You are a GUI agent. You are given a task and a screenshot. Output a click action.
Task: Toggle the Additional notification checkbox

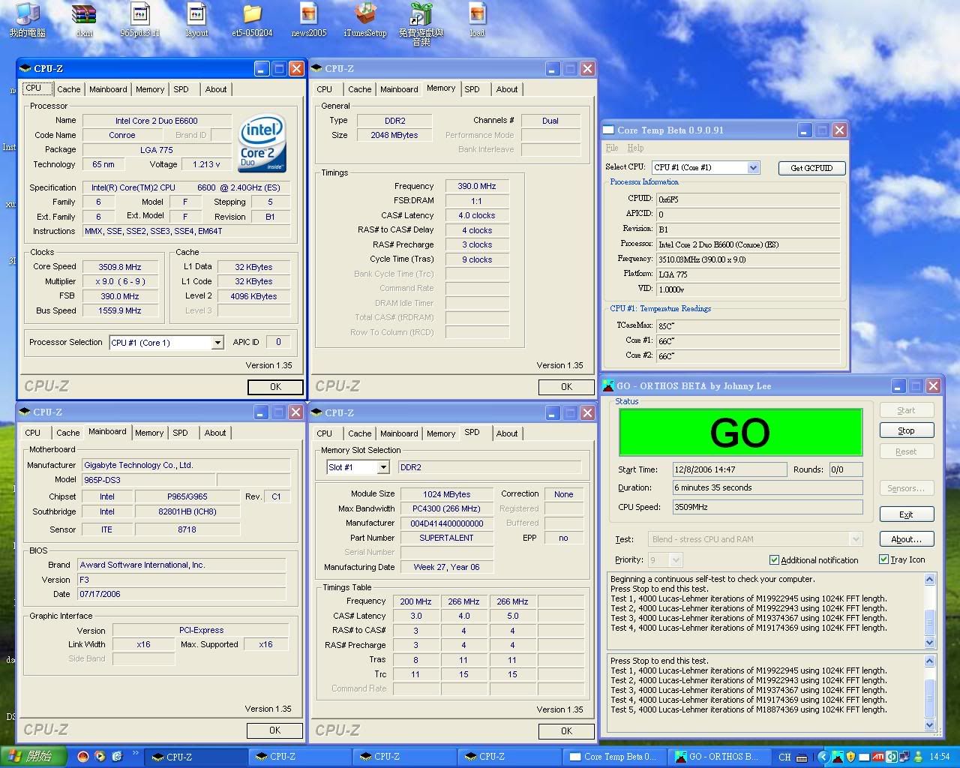775,559
